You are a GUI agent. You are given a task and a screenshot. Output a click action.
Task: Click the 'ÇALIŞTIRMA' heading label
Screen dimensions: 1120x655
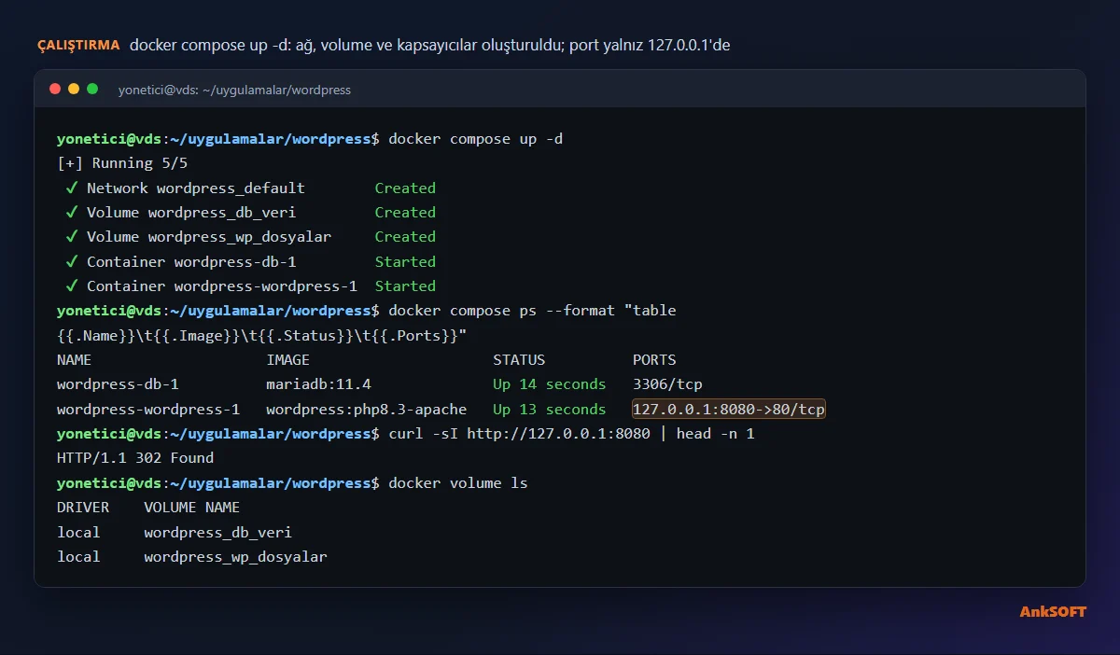tap(78, 45)
